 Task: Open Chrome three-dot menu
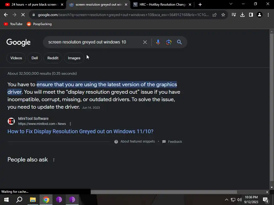pos(268,15)
